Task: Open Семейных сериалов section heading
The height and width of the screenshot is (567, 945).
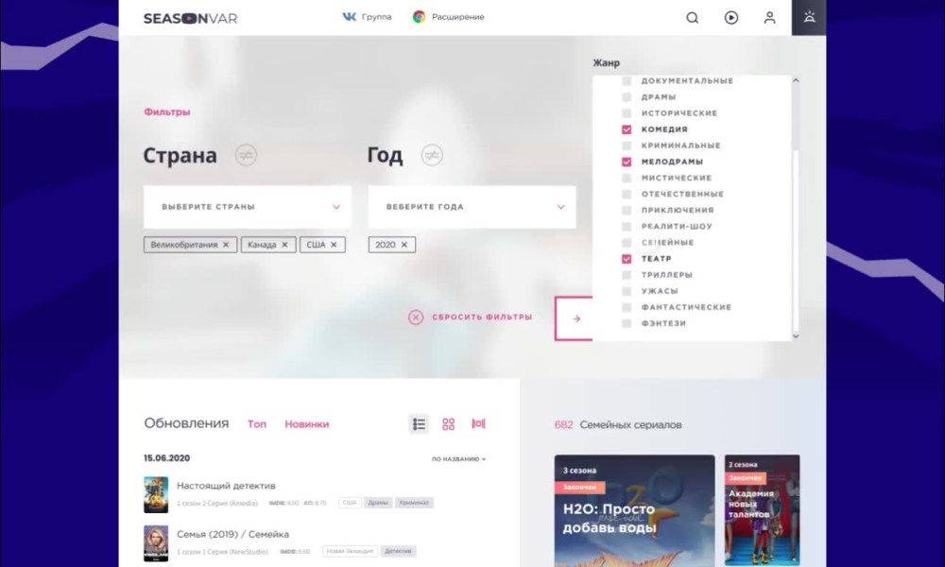Action: click(x=630, y=425)
